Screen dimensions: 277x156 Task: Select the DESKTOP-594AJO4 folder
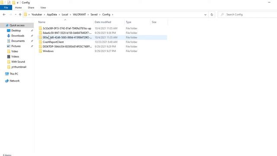point(68,46)
